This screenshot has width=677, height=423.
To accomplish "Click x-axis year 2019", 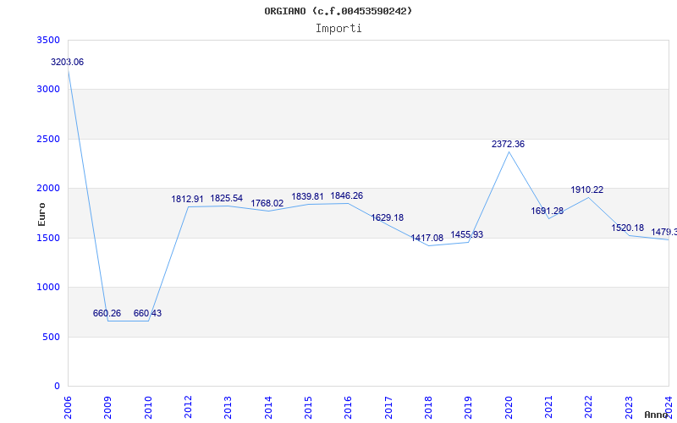I will [469, 408].
